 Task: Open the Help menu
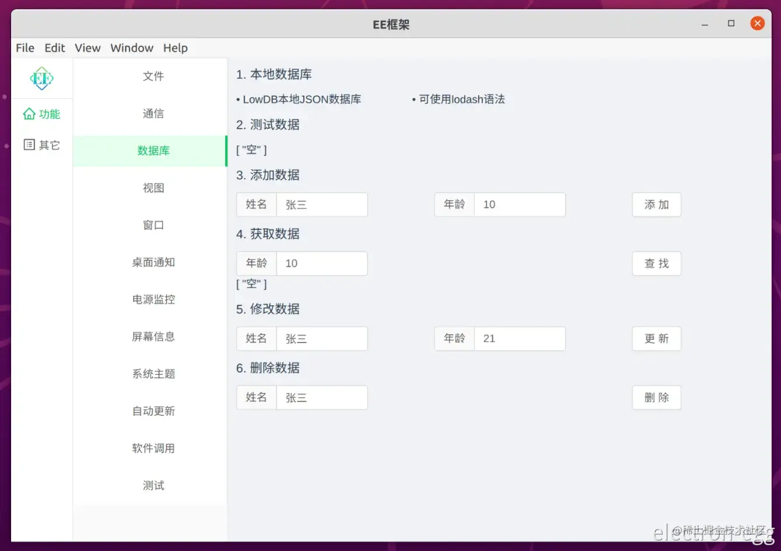coord(176,48)
